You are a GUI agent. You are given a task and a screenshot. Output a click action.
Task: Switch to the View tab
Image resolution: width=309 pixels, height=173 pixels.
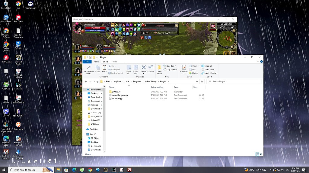click(x=115, y=61)
